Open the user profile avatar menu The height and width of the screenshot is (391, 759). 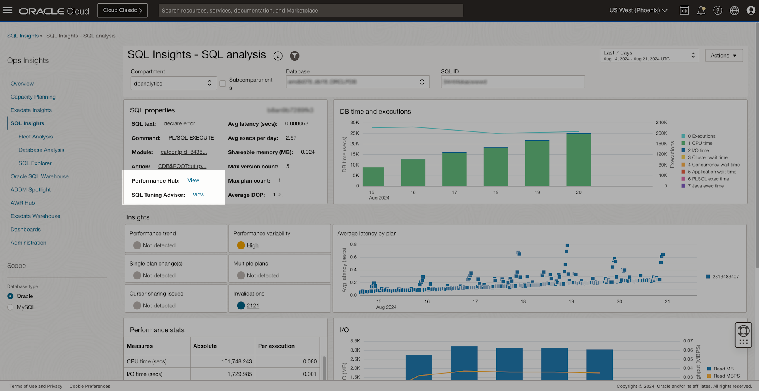point(751,10)
